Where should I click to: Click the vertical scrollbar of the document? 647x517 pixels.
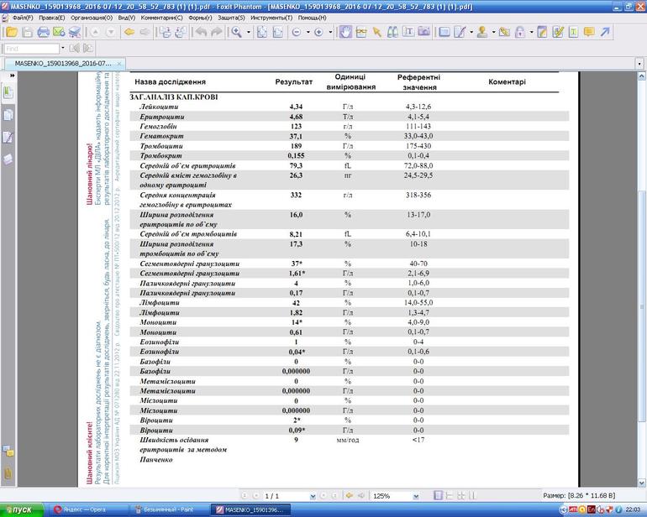point(642,252)
